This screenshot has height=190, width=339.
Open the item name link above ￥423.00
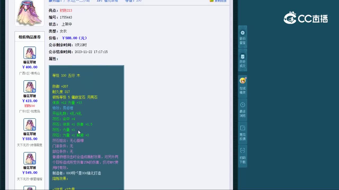pyautogui.click(x=30, y=96)
